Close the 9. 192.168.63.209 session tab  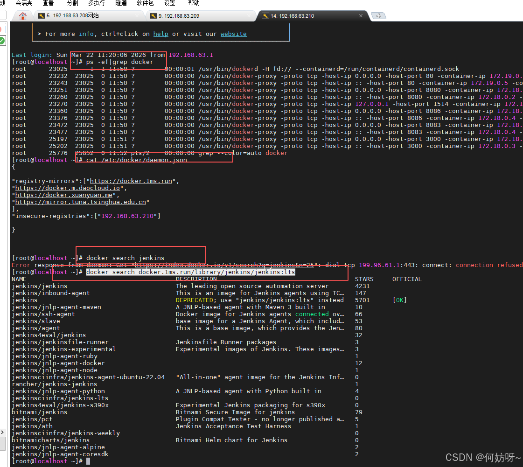click(x=249, y=16)
